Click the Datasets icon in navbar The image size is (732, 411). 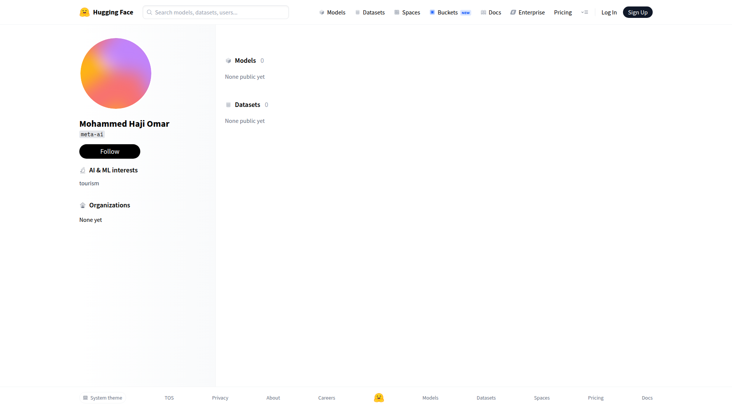(x=358, y=13)
